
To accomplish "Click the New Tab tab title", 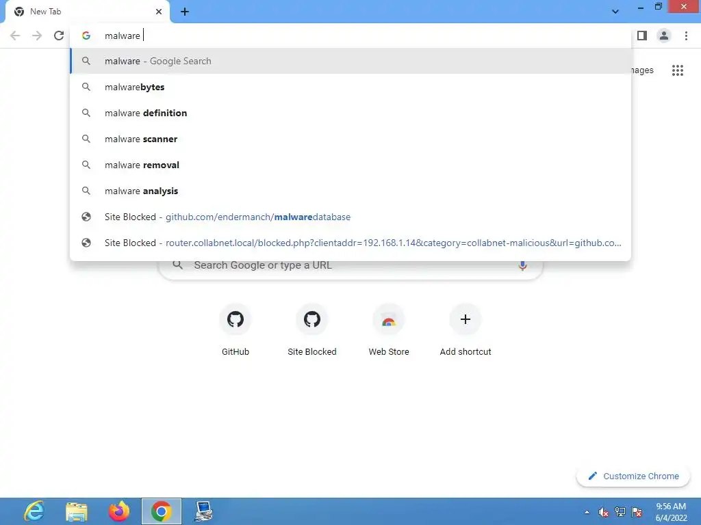I will [x=45, y=12].
